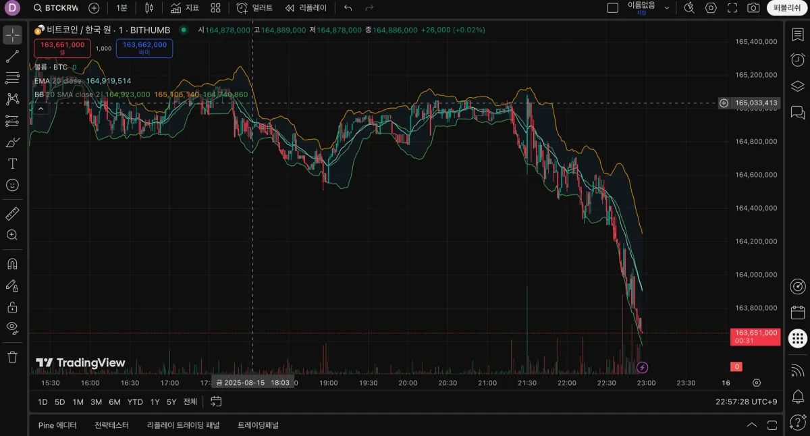Collapse the bottom panel with chevron
This screenshot has width=810, height=436.
(752, 425)
